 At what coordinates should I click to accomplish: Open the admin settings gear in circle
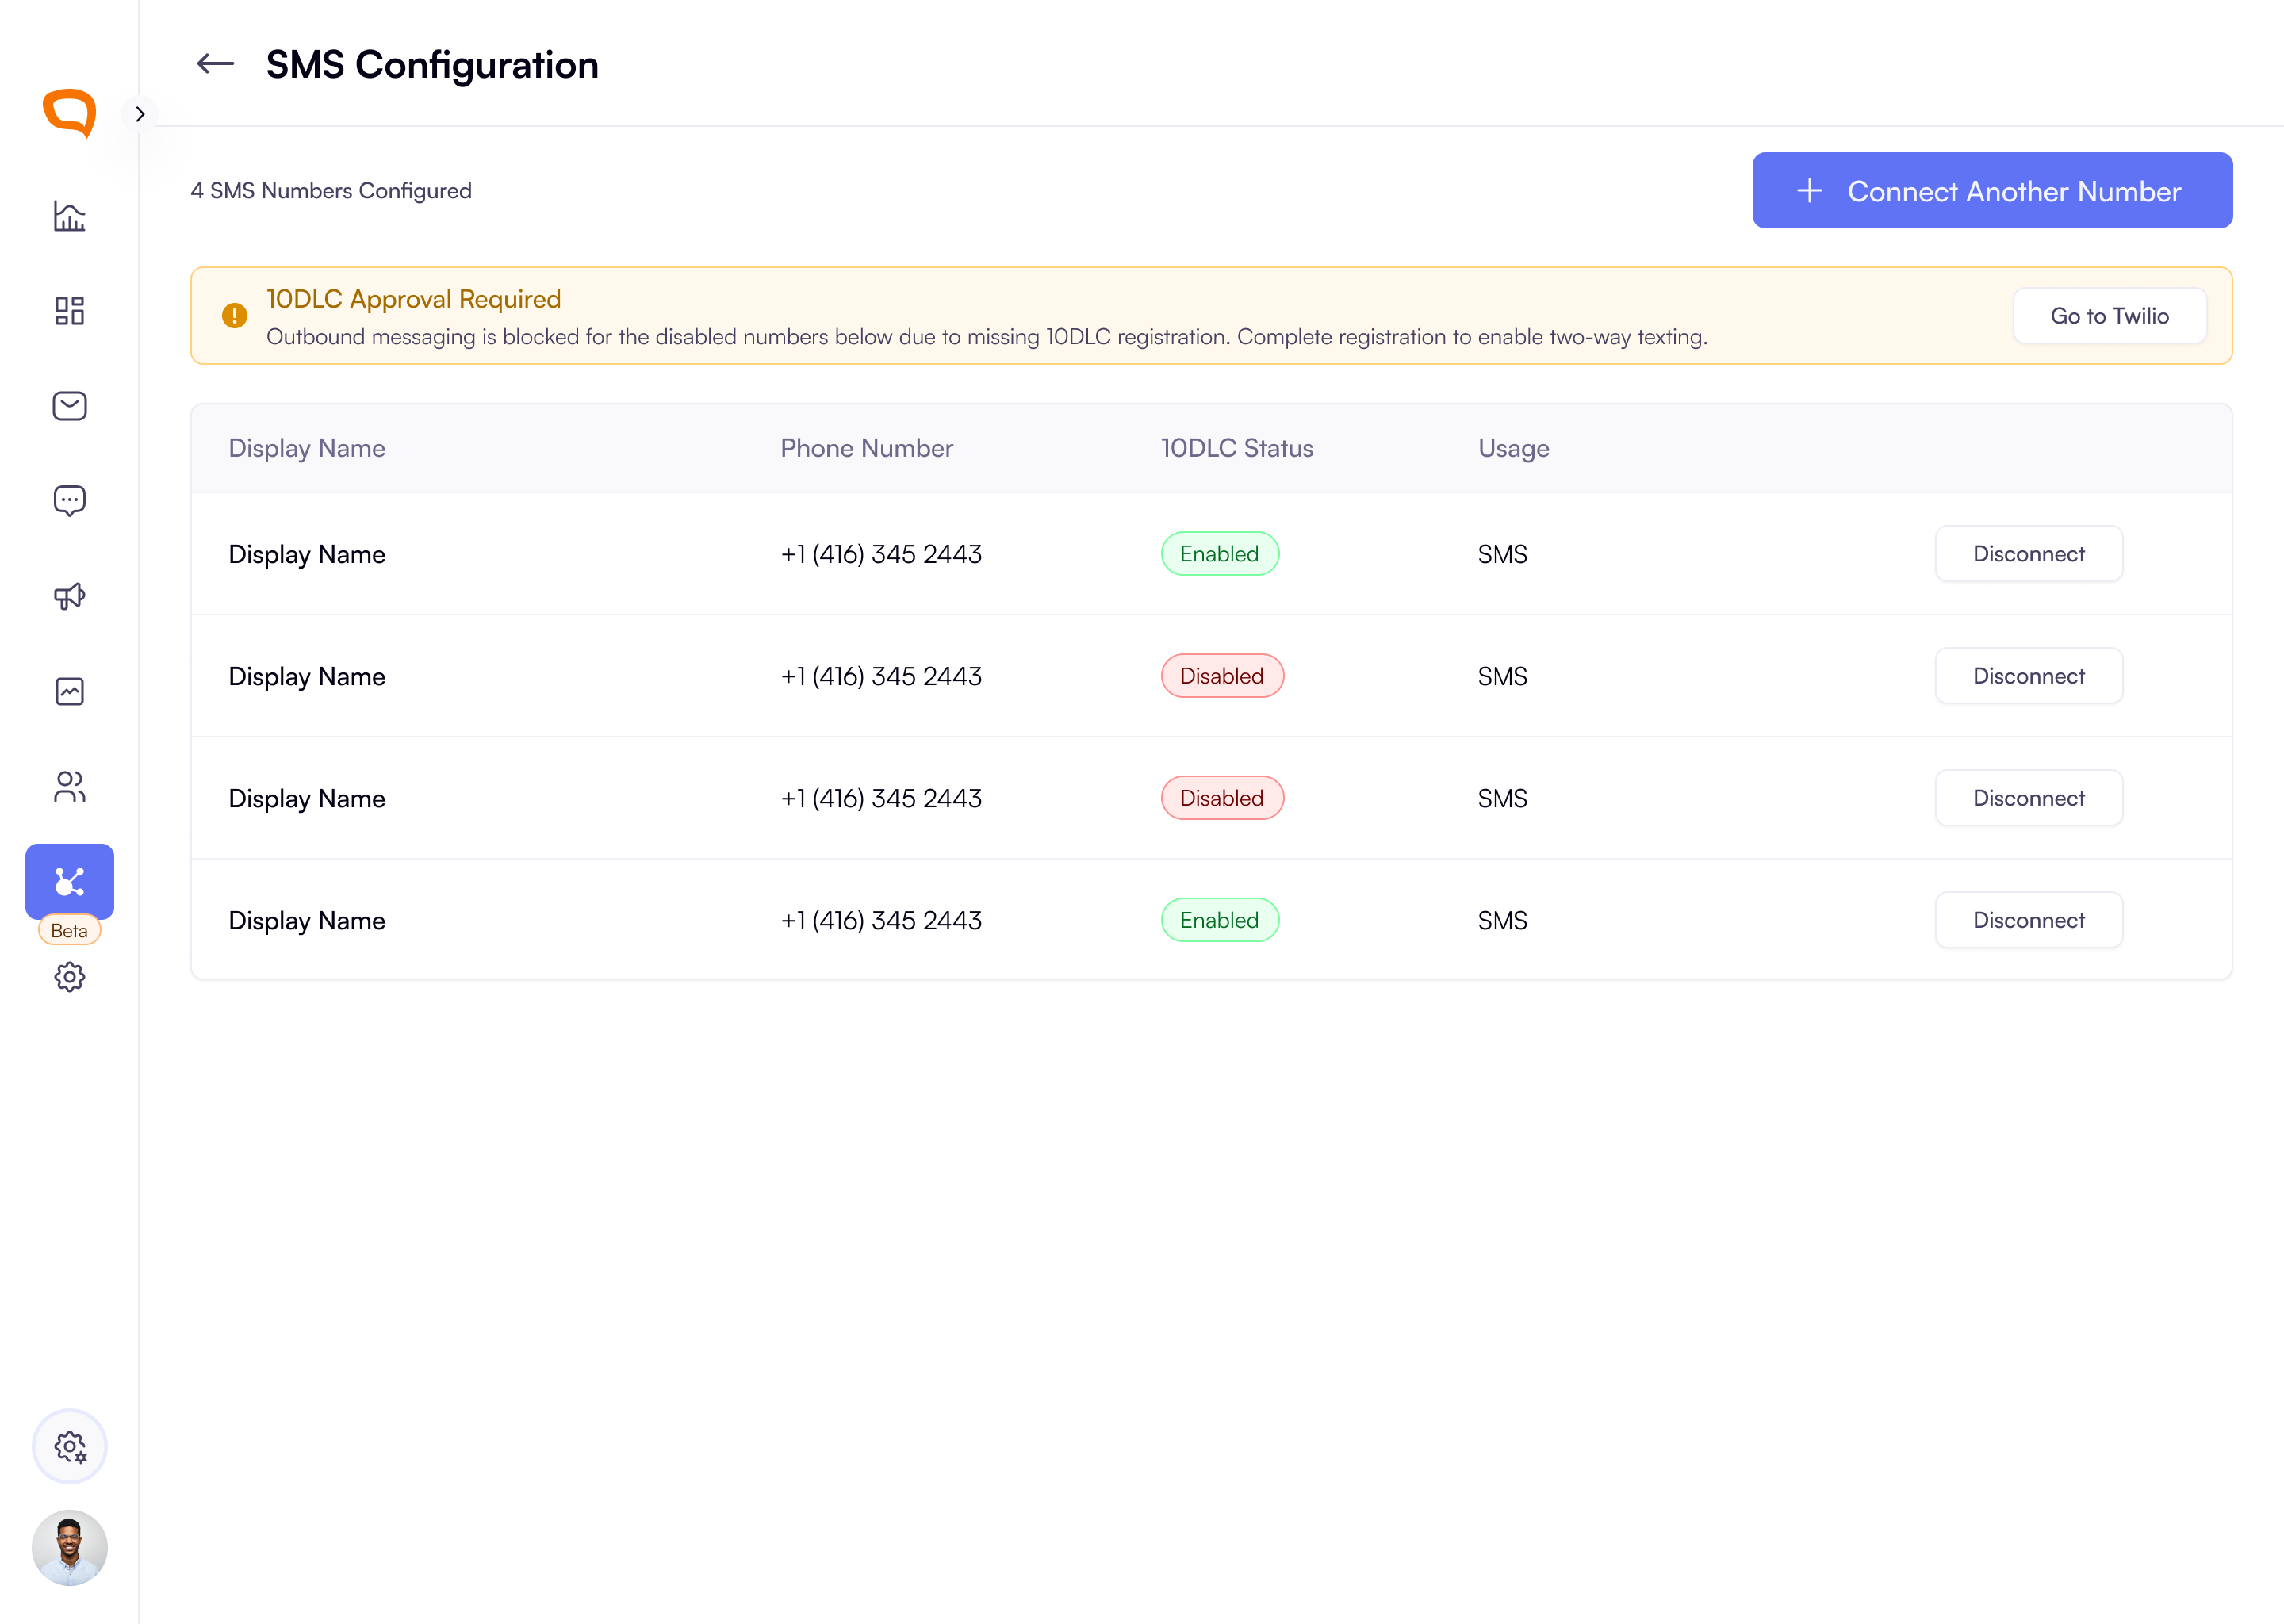(x=69, y=1446)
